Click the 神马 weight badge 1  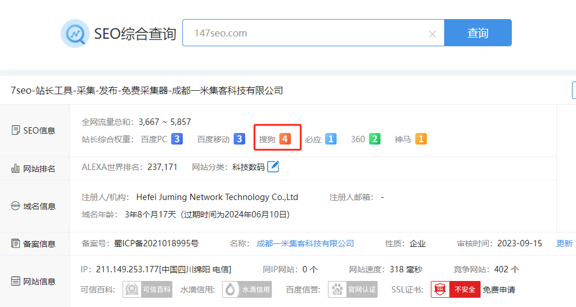pos(421,139)
